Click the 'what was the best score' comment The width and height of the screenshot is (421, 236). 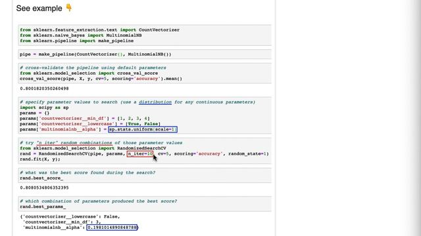(87, 172)
